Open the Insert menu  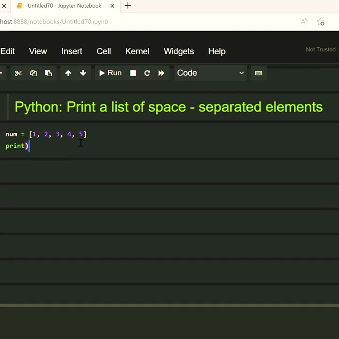pyautogui.click(x=72, y=51)
